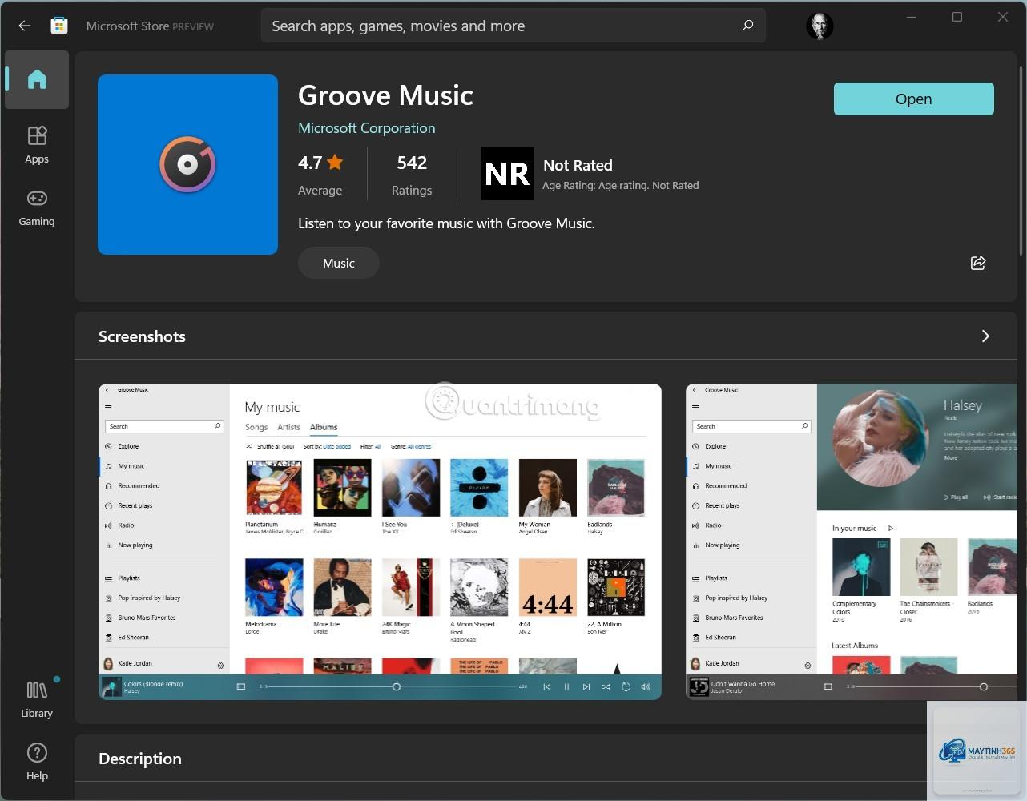This screenshot has width=1027, height=801.
Task: Open the first My music screenshot
Action: (380, 541)
